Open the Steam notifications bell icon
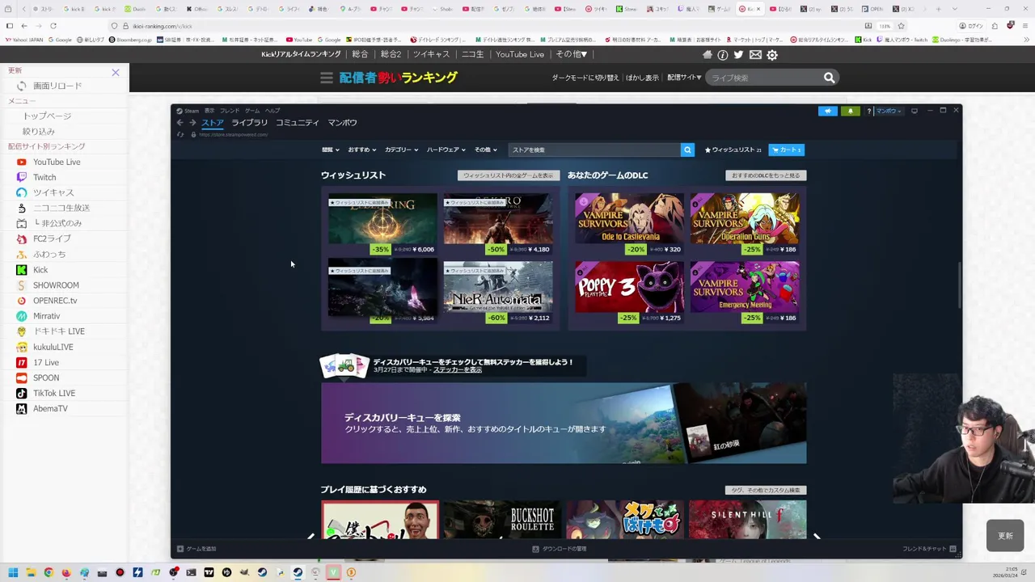 pos(851,111)
